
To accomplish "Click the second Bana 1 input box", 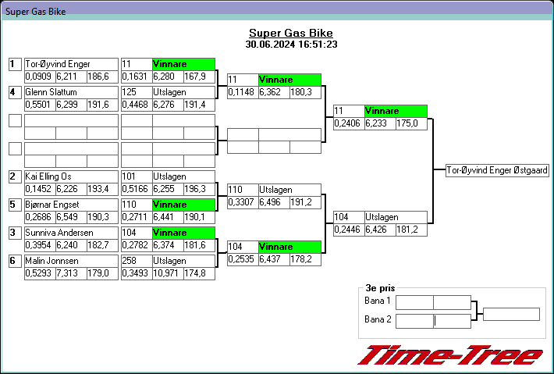I will [x=453, y=303].
